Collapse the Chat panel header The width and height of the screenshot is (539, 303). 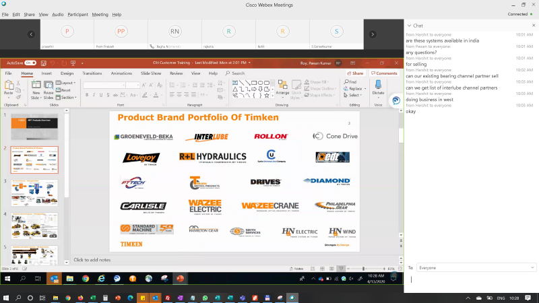tap(408, 26)
